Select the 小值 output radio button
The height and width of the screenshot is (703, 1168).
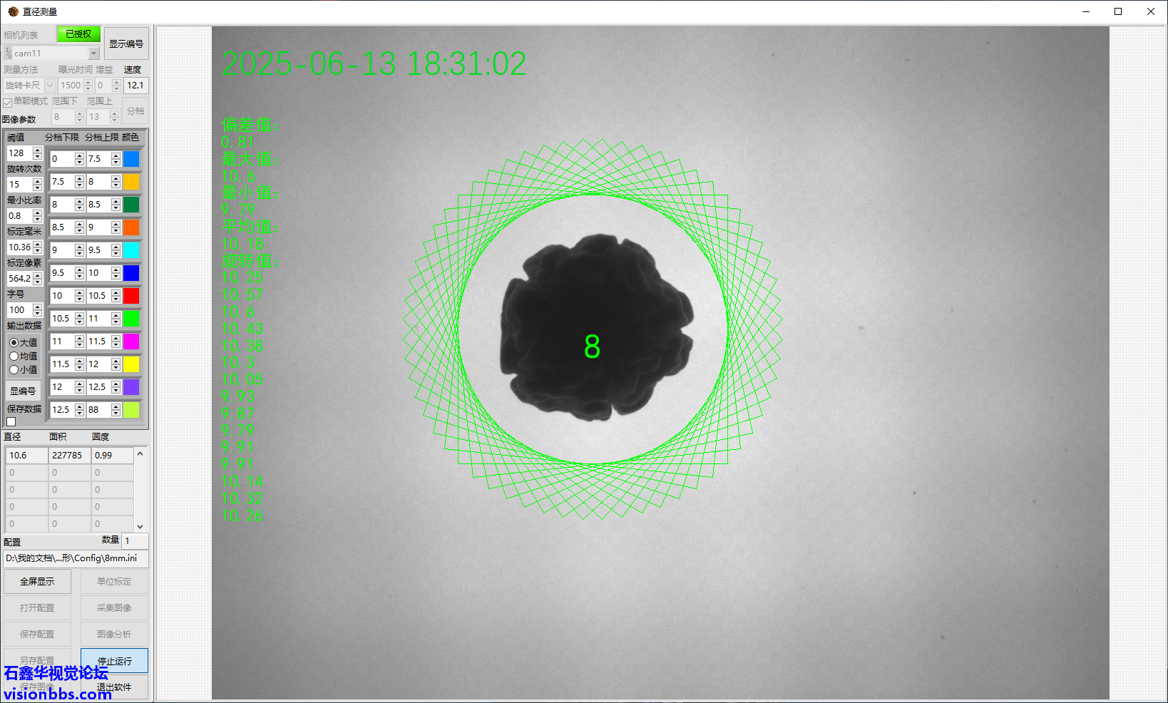coord(14,370)
